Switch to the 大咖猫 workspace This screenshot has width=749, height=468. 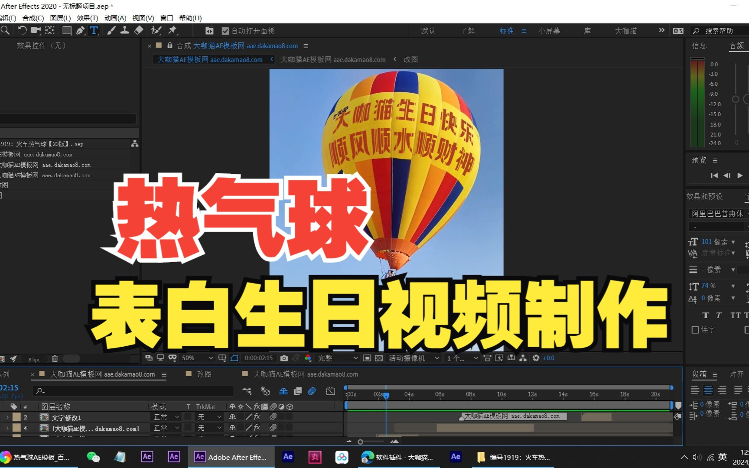(x=626, y=31)
